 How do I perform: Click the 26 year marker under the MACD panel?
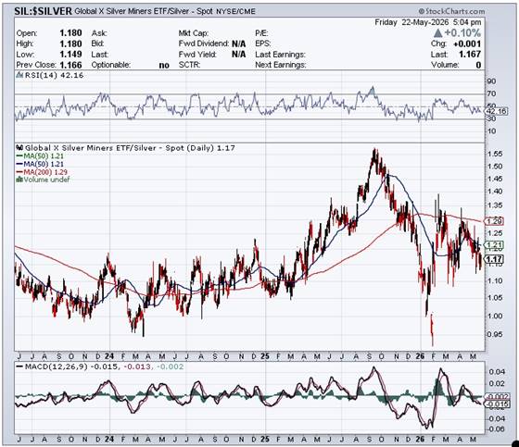[420, 440]
